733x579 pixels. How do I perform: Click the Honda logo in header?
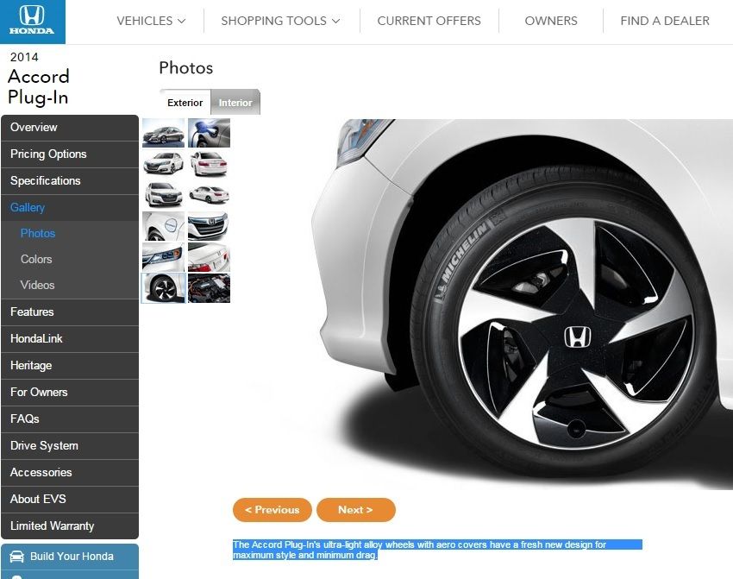(x=32, y=22)
